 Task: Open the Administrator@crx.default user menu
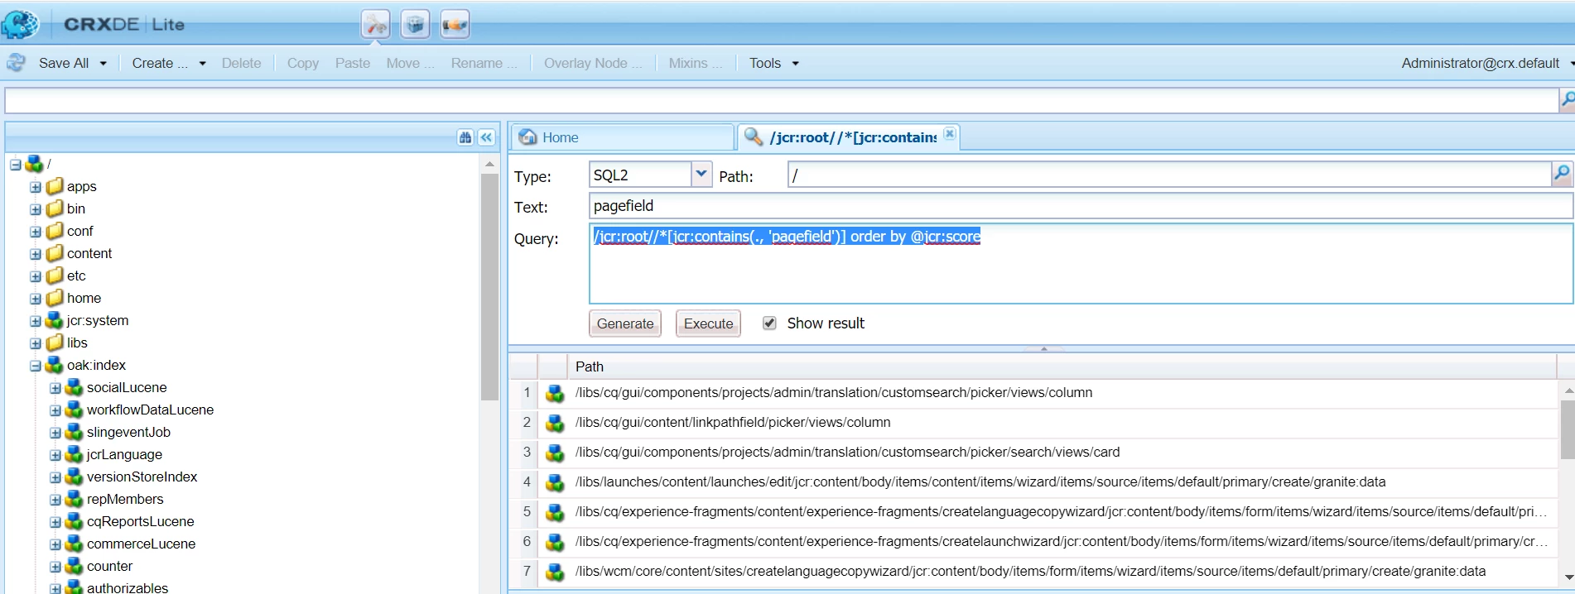pyautogui.click(x=1486, y=63)
